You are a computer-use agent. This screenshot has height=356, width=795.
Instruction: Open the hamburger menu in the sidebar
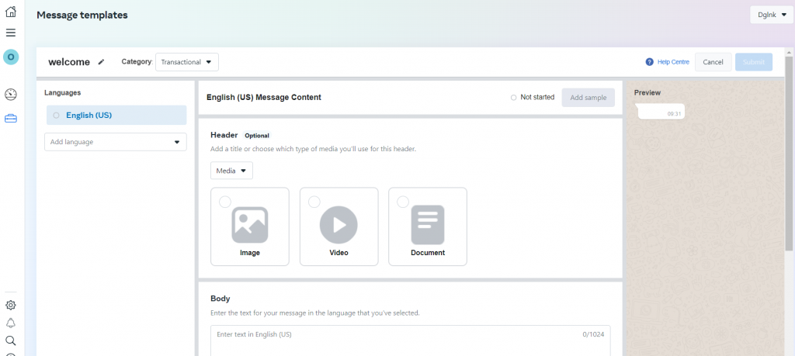click(x=11, y=33)
